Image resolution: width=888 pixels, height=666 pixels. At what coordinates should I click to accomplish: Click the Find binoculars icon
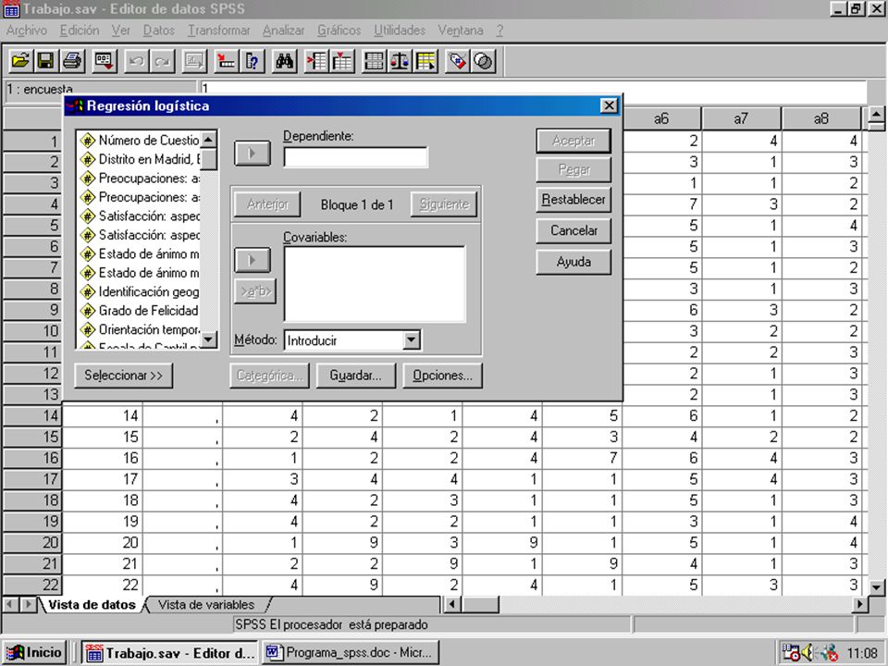tap(284, 61)
